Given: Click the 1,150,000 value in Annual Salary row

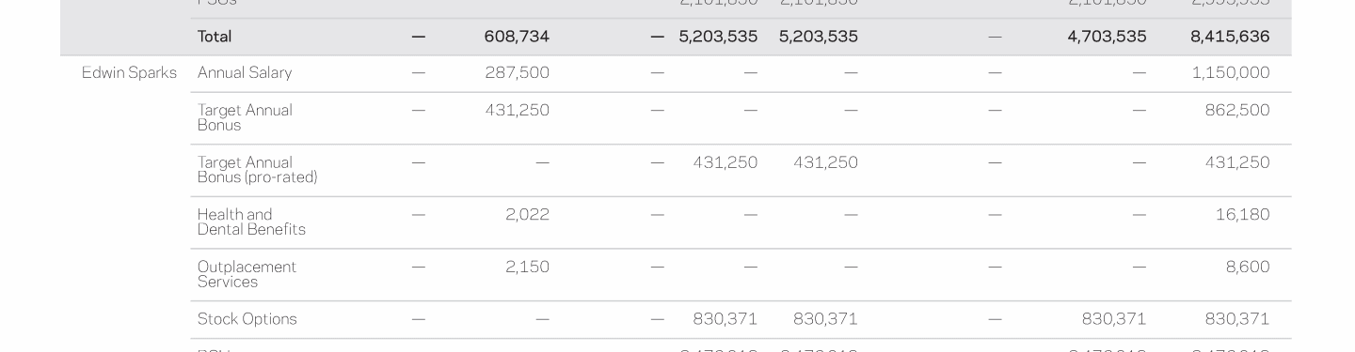Looking at the screenshot, I should pos(1231,73).
